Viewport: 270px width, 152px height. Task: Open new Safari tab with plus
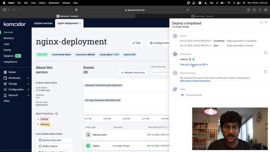(x=260, y=10)
